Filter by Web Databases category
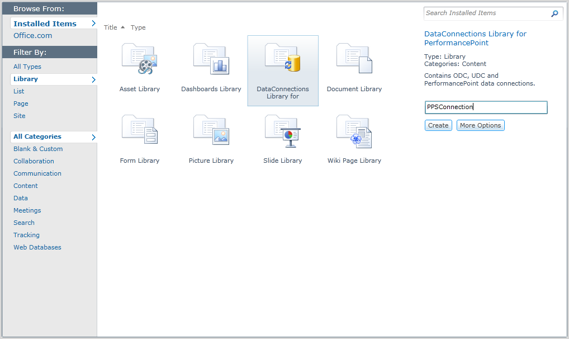The image size is (569, 339). click(x=37, y=247)
